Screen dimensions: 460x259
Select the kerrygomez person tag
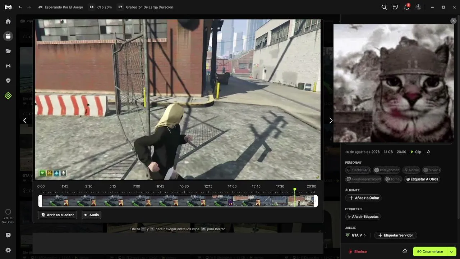(x=387, y=170)
